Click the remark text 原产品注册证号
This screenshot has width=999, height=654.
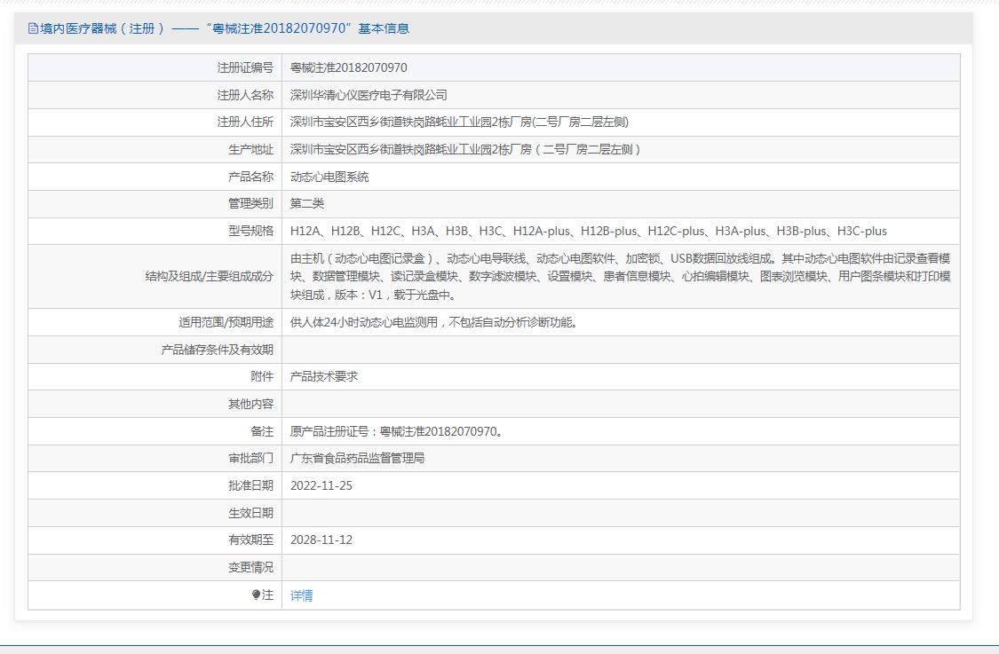tap(397, 431)
